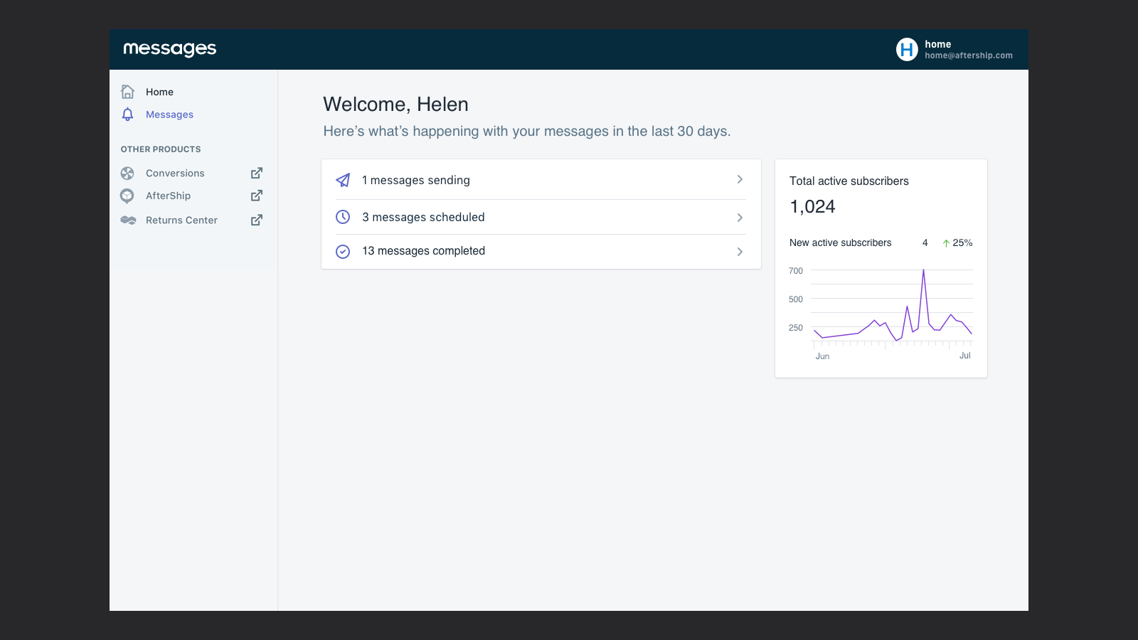Click the paper plane sending icon

[x=343, y=180]
